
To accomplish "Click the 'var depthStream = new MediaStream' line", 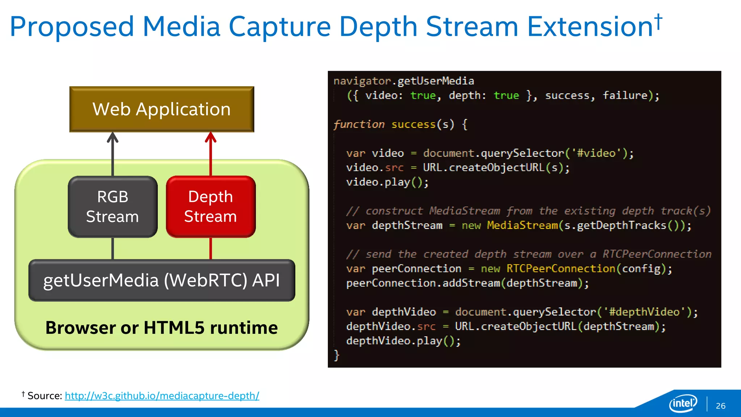I will pyautogui.click(x=519, y=226).
